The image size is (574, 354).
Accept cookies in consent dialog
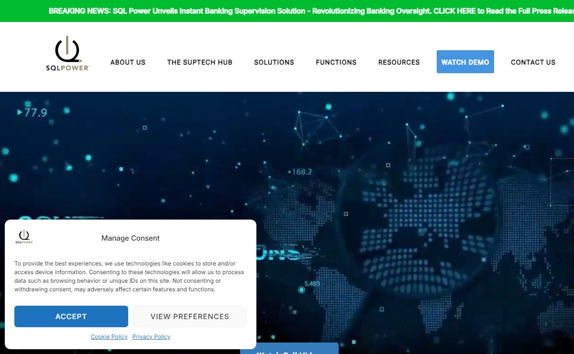pos(71,316)
